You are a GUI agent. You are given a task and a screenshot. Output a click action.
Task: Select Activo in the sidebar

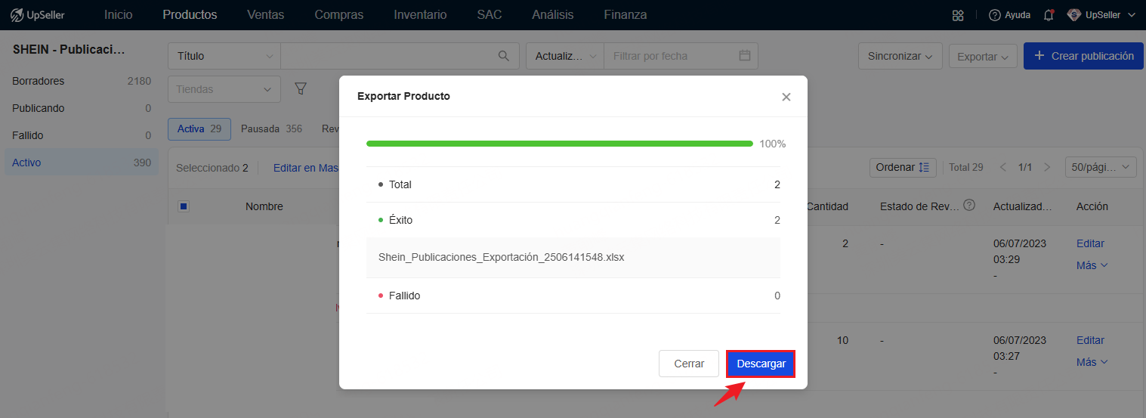click(x=82, y=163)
